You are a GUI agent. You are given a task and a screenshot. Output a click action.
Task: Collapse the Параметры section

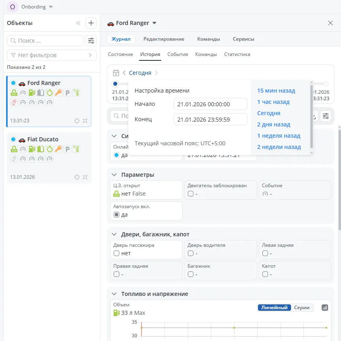click(114, 175)
